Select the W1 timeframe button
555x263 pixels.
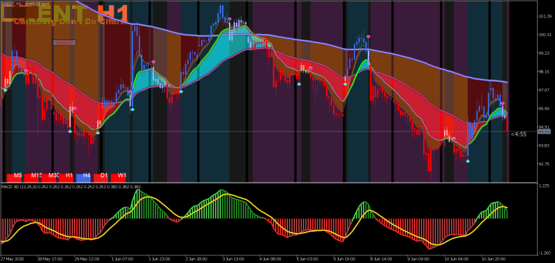118,177
